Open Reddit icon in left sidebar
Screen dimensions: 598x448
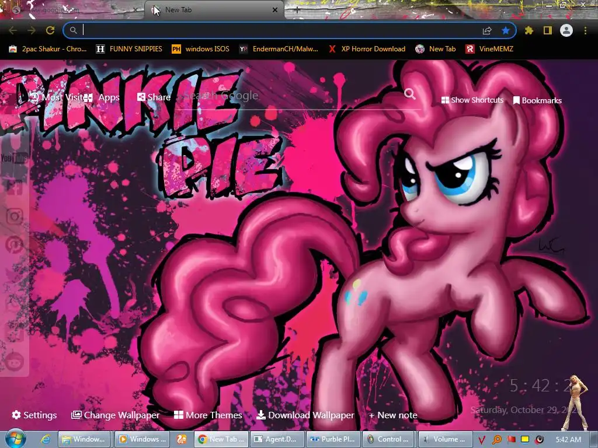(15, 361)
